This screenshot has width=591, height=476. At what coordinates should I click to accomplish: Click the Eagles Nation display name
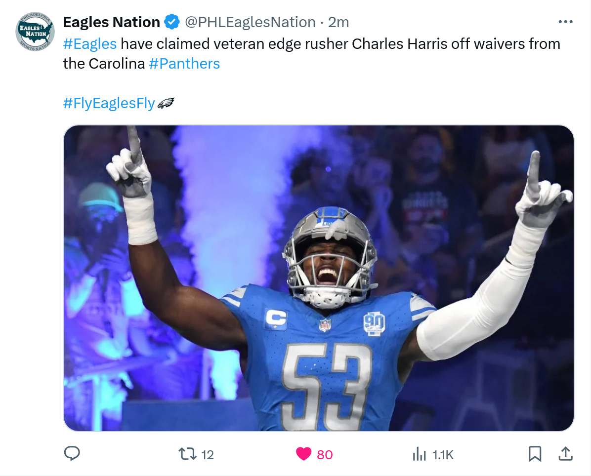tap(112, 22)
